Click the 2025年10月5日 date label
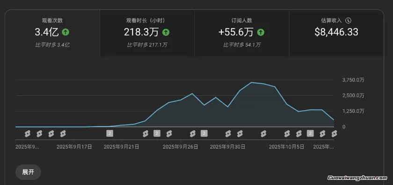The width and height of the screenshot is (393, 185). (286, 147)
